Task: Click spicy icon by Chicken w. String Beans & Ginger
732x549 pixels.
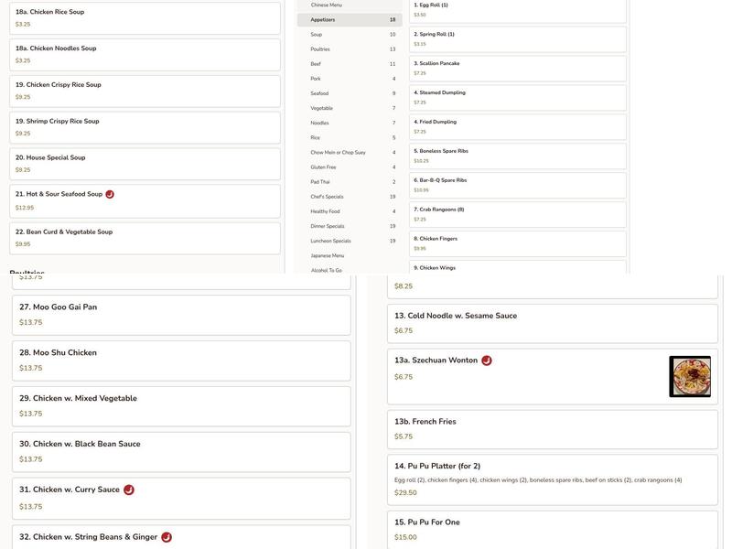Action: (x=167, y=537)
